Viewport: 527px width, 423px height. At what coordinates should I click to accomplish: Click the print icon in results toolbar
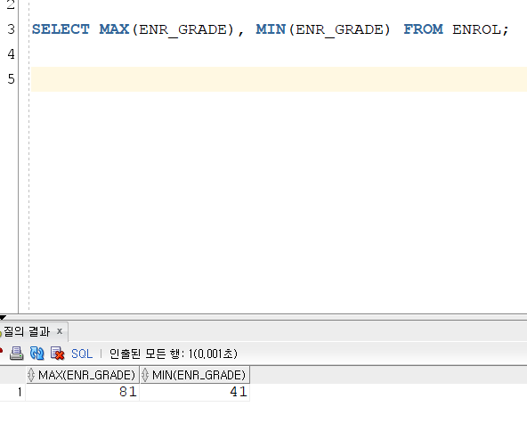(16, 354)
